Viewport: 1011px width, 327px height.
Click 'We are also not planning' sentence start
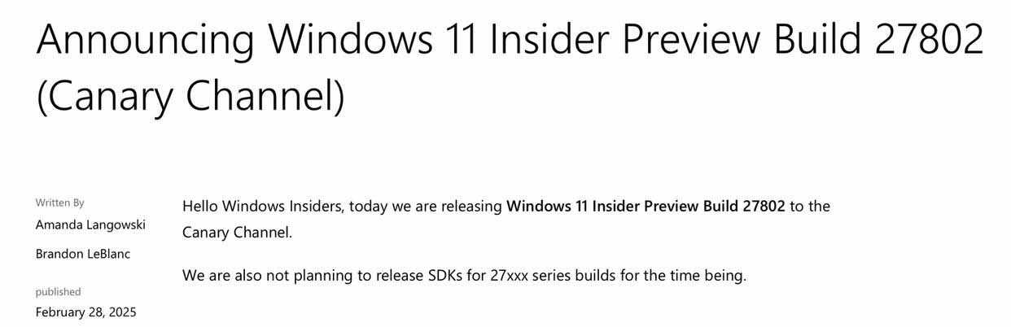pos(260,275)
